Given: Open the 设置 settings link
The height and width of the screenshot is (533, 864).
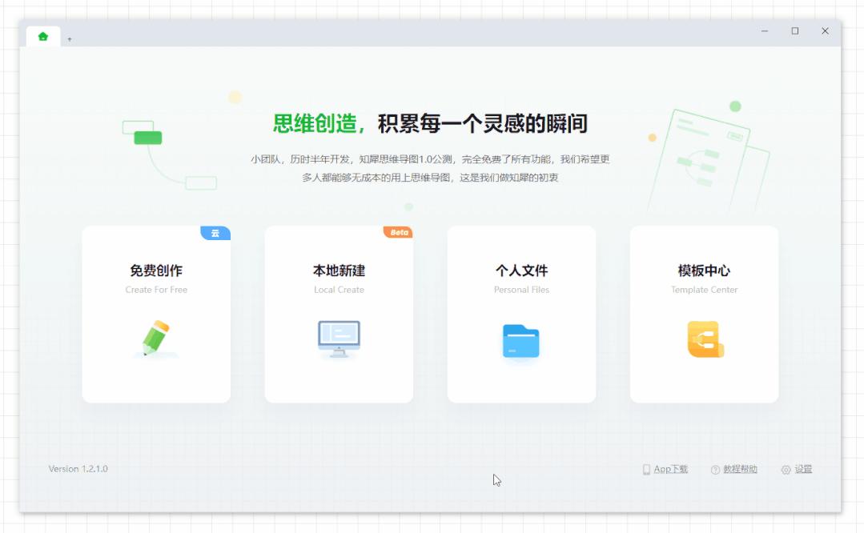Looking at the screenshot, I should 803,470.
